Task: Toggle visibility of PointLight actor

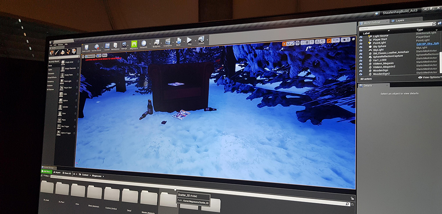Action: [361, 43]
